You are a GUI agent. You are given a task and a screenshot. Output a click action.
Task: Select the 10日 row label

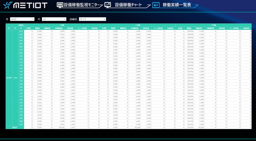click(21, 59)
